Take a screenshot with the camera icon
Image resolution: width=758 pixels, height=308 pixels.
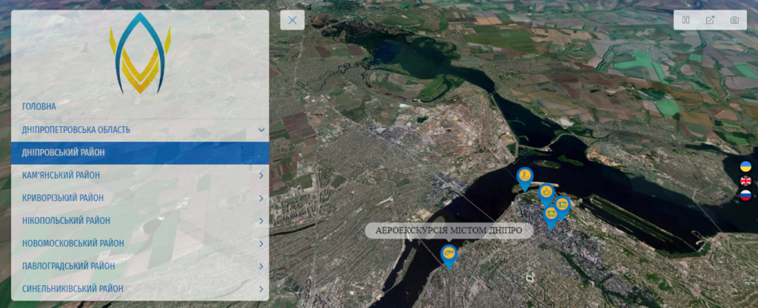(734, 20)
